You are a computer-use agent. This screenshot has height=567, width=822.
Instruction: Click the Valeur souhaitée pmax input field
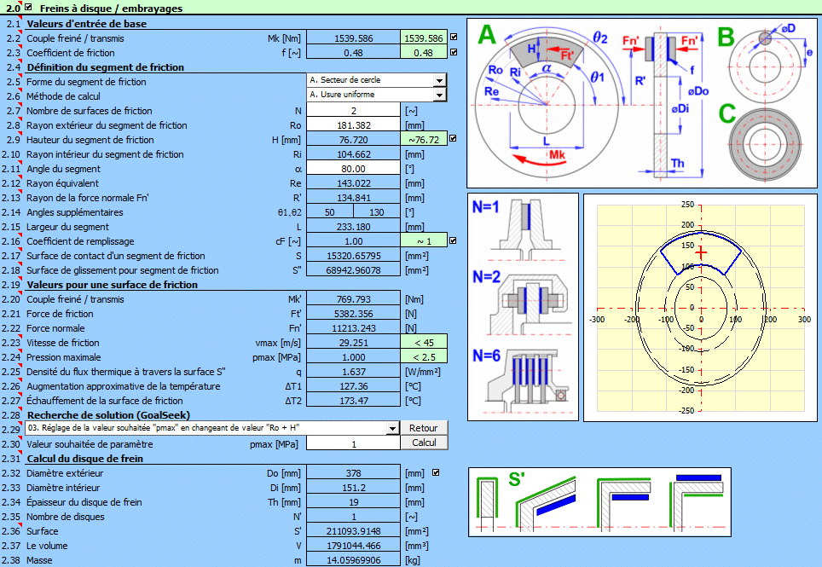[x=353, y=444]
